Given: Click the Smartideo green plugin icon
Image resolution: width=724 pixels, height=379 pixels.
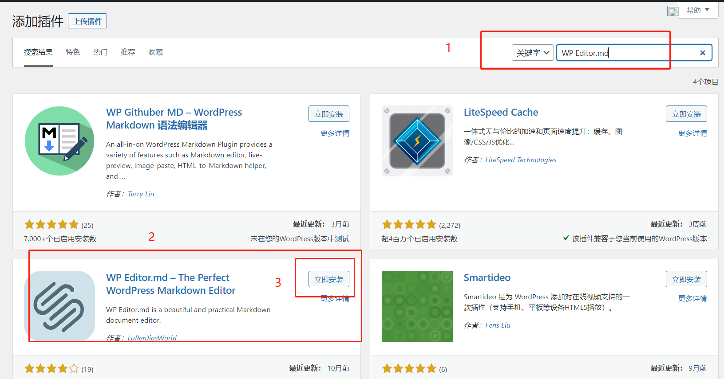Looking at the screenshot, I should [x=417, y=306].
